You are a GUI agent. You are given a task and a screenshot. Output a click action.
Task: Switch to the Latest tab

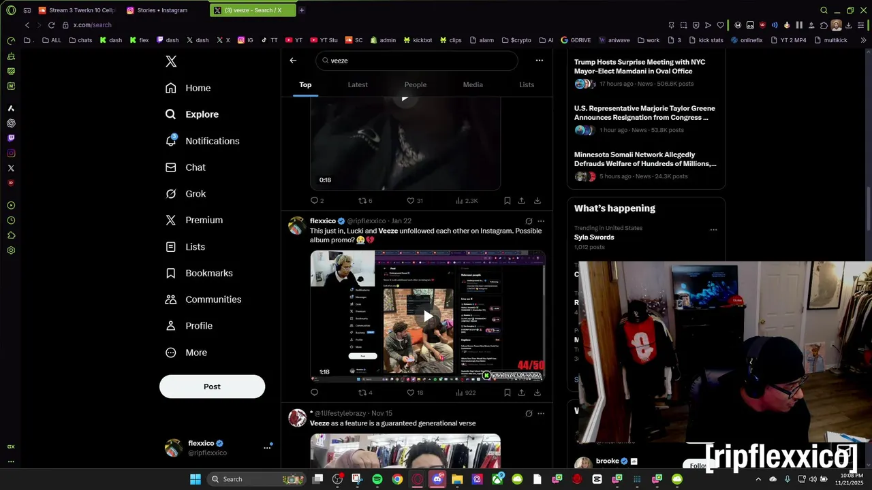tap(358, 85)
